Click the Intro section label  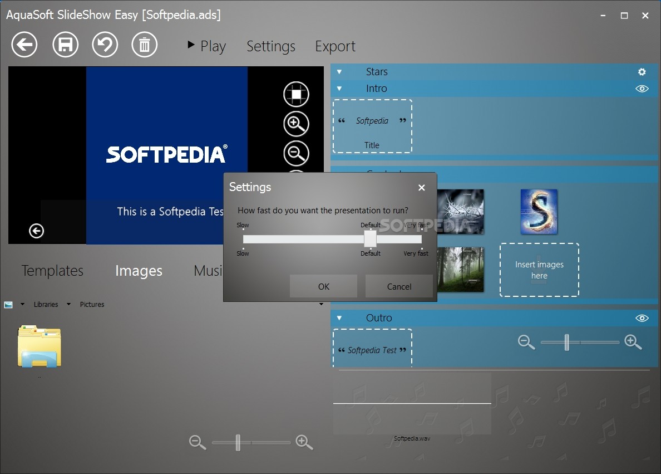tap(376, 89)
